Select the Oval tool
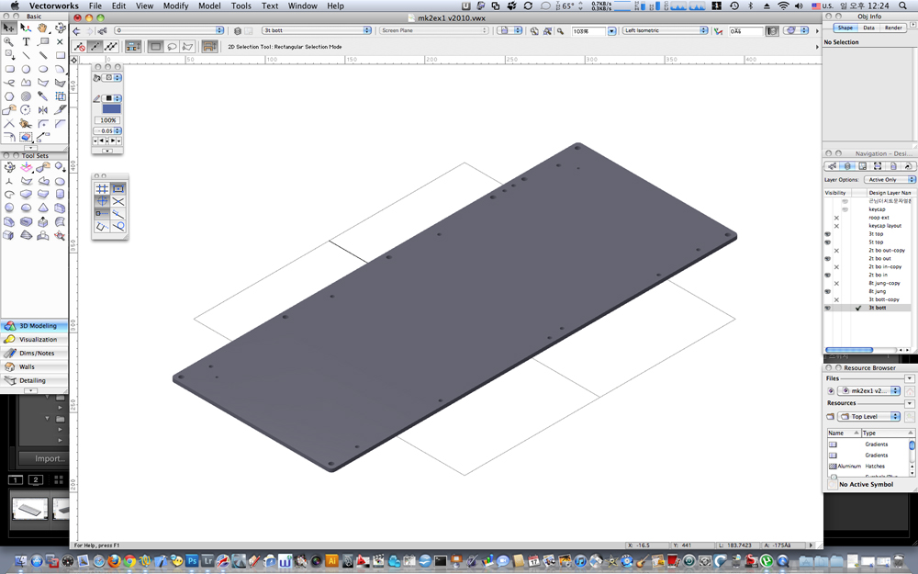 [x=43, y=69]
